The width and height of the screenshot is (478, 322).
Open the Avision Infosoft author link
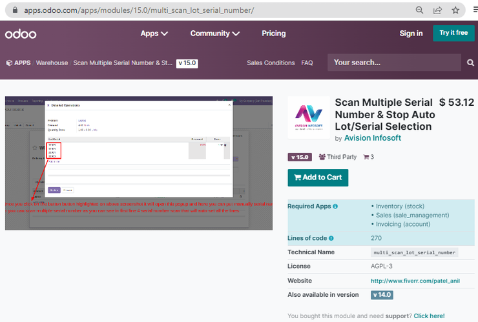373,138
